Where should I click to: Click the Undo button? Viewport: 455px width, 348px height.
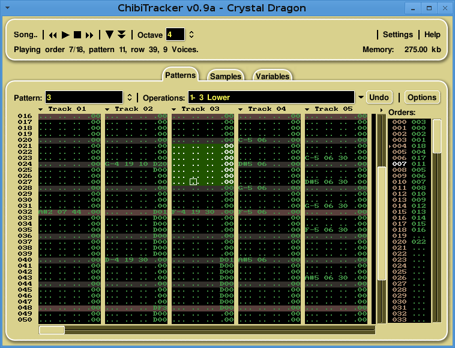pos(379,97)
